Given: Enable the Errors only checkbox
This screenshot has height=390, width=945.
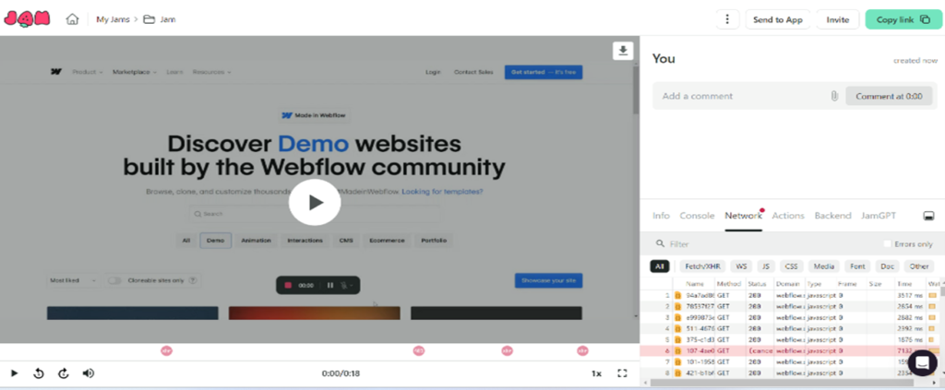Looking at the screenshot, I should point(888,244).
